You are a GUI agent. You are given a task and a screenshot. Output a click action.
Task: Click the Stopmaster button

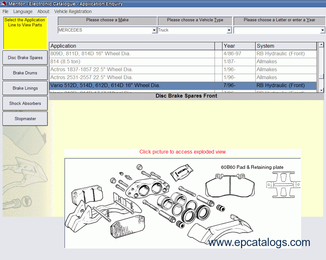point(25,119)
